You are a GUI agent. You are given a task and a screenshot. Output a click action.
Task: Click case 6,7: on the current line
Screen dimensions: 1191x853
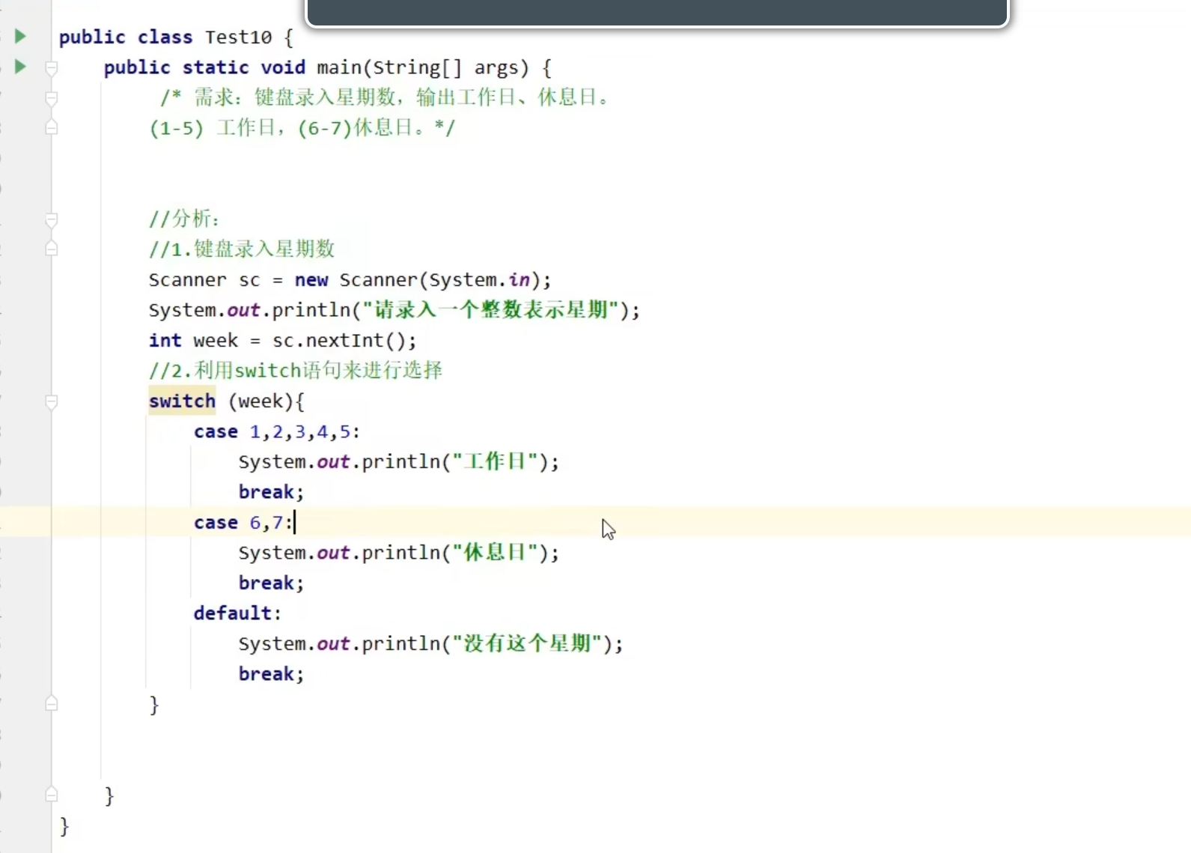point(243,522)
